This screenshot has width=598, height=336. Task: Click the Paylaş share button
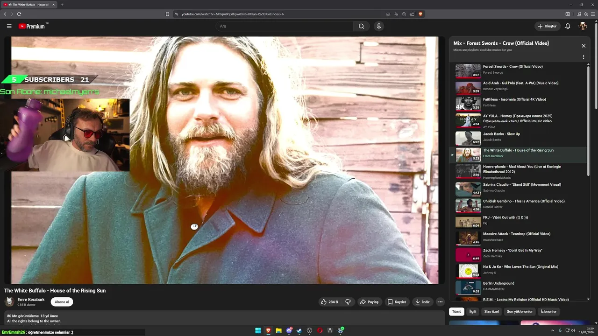[x=369, y=302]
